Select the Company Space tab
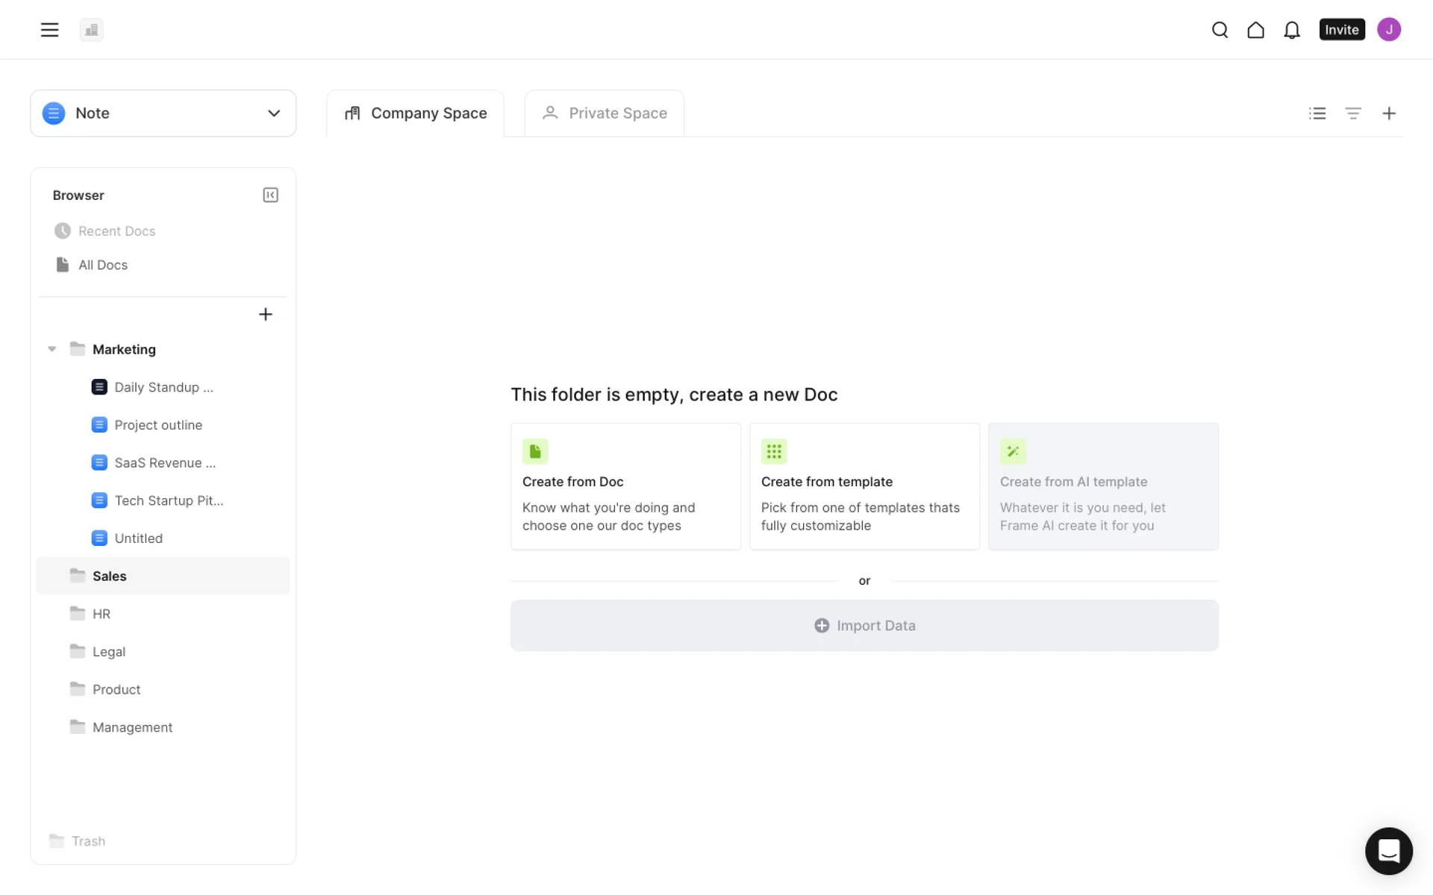This screenshot has height=895, width=1433. pos(415,113)
